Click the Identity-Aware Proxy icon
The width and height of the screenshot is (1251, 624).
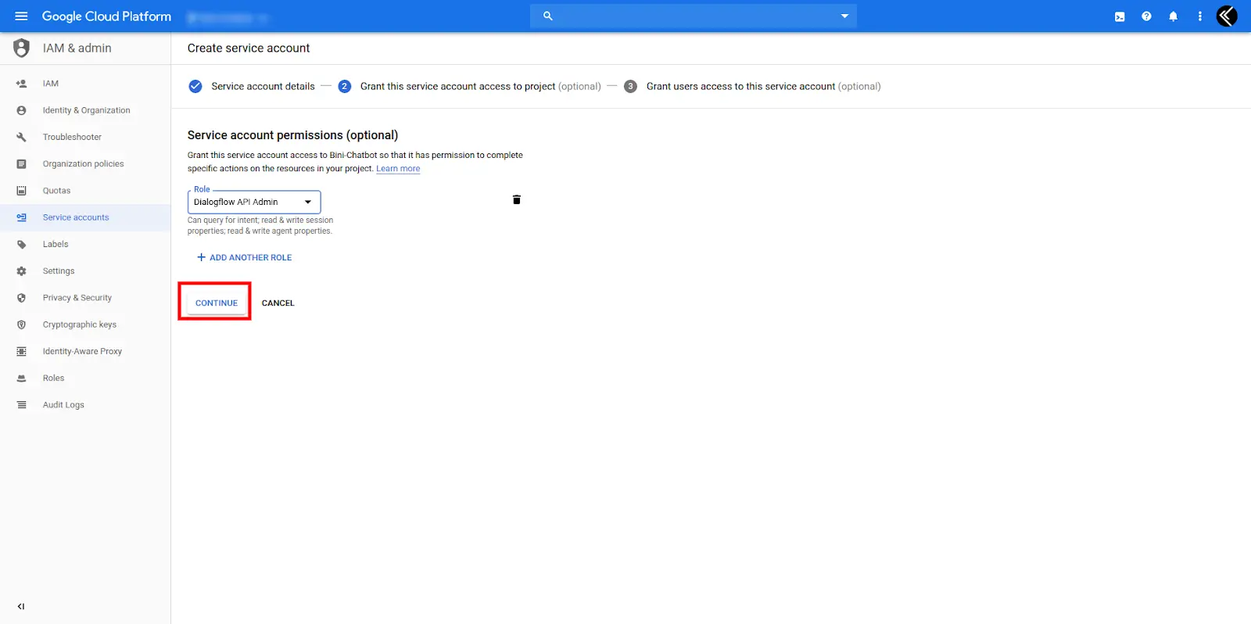point(22,351)
